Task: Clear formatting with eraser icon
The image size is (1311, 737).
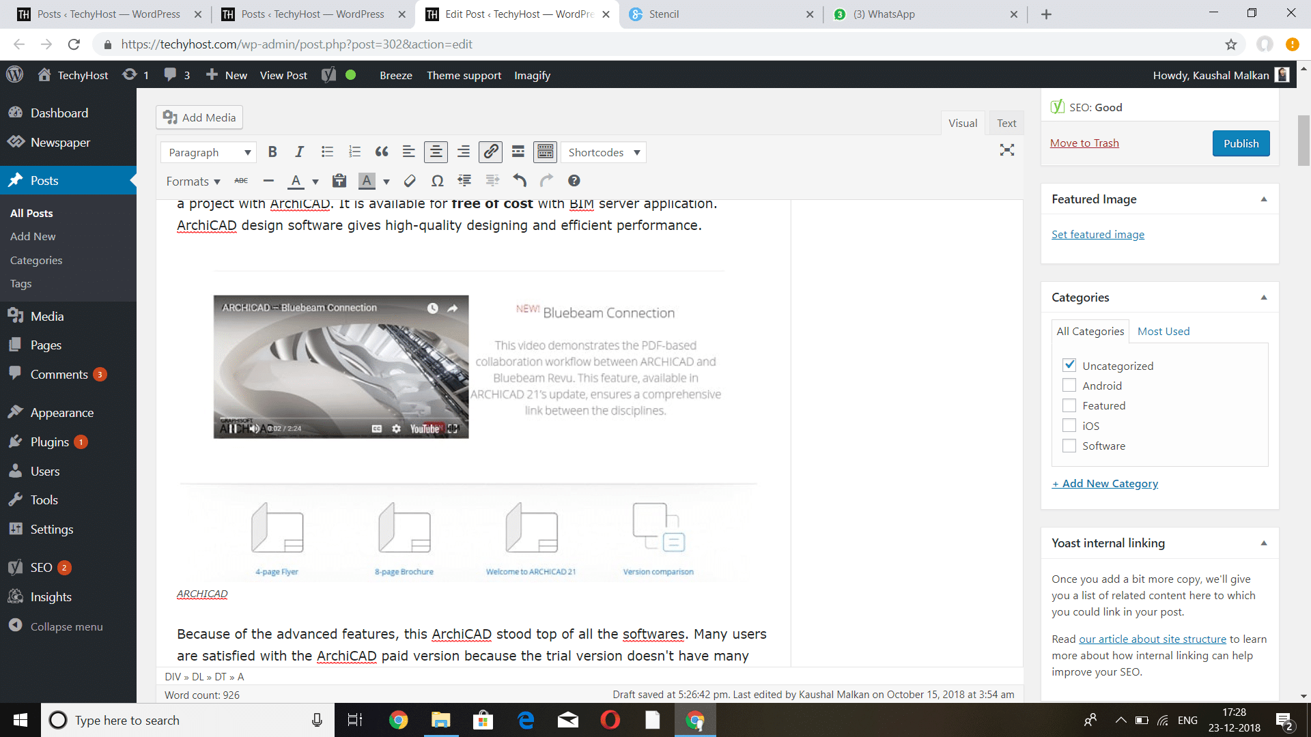Action: [x=410, y=181]
